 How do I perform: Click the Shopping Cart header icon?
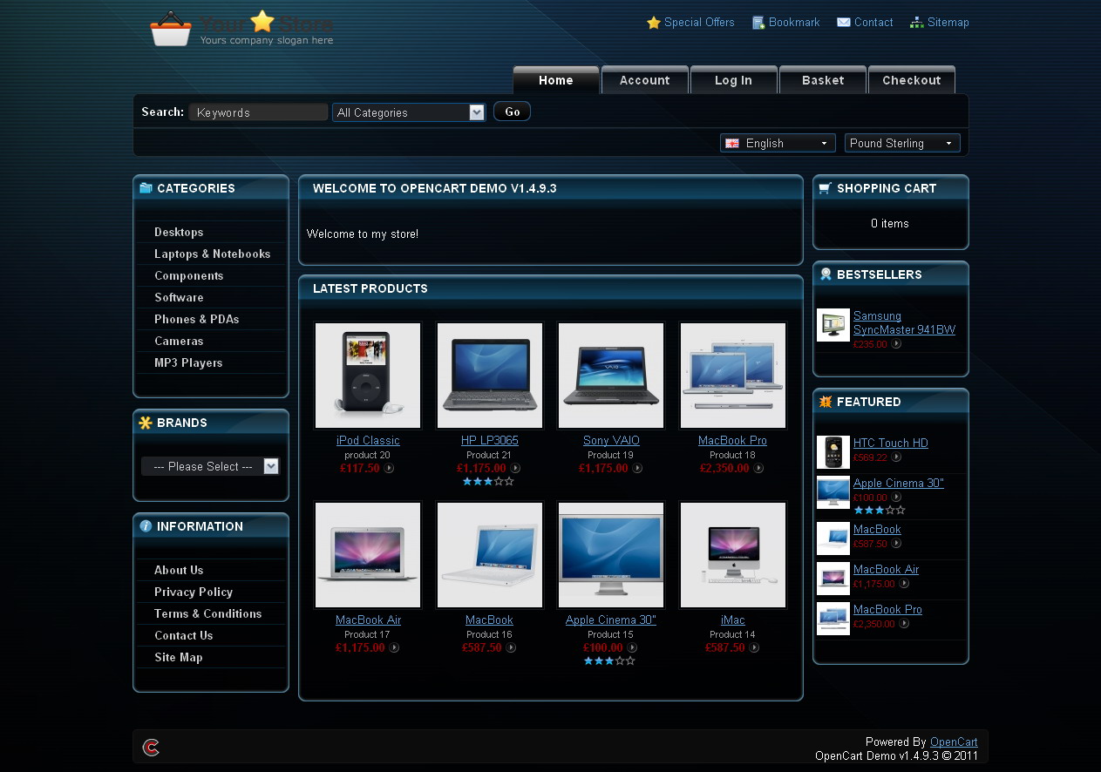coord(826,188)
